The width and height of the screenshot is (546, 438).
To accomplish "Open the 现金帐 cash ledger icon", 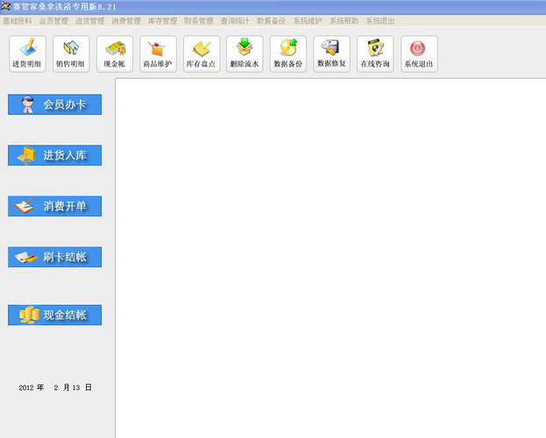I will pyautogui.click(x=115, y=54).
